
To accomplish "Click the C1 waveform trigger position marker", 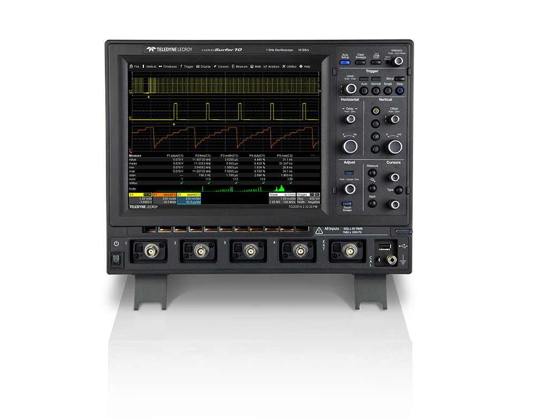I will (x=149, y=96).
